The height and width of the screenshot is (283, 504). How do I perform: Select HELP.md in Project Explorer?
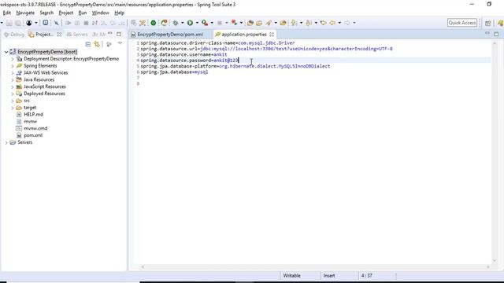(x=33, y=114)
